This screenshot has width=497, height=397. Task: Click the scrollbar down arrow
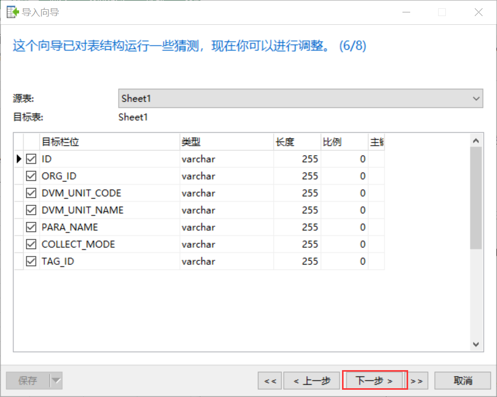(x=476, y=344)
